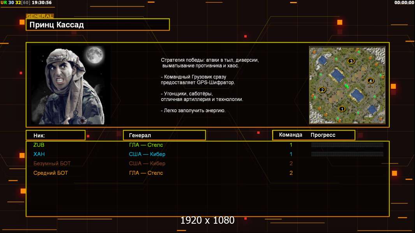This screenshot has width=415, height=233.
Task: Click the ZUB loading progress bar
Action: pyautogui.click(x=347, y=144)
